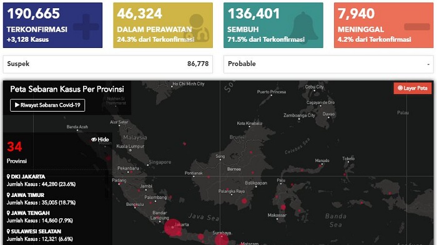This screenshot has width=437, height=245.
Task: Click the doctor icon in Dalam Perawatan card
Action: coord(198,28)
